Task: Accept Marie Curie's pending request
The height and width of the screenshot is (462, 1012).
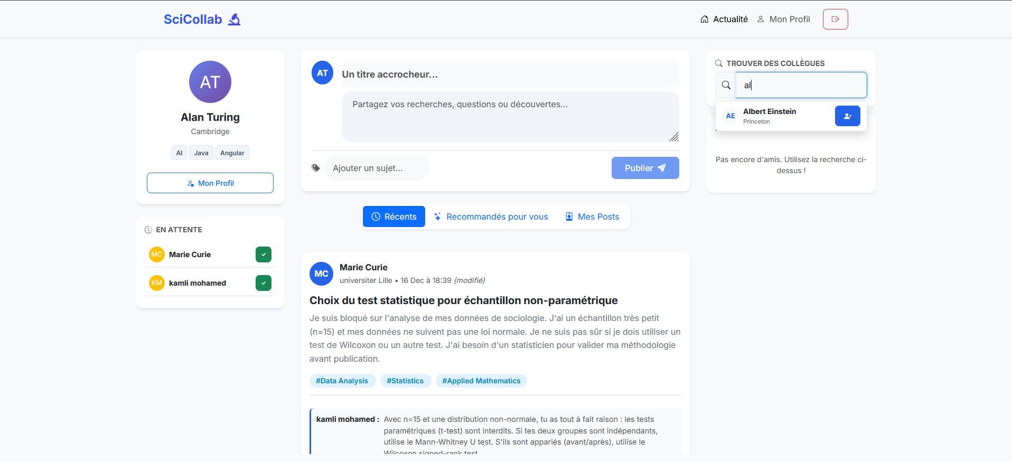Action: [264, 254]
